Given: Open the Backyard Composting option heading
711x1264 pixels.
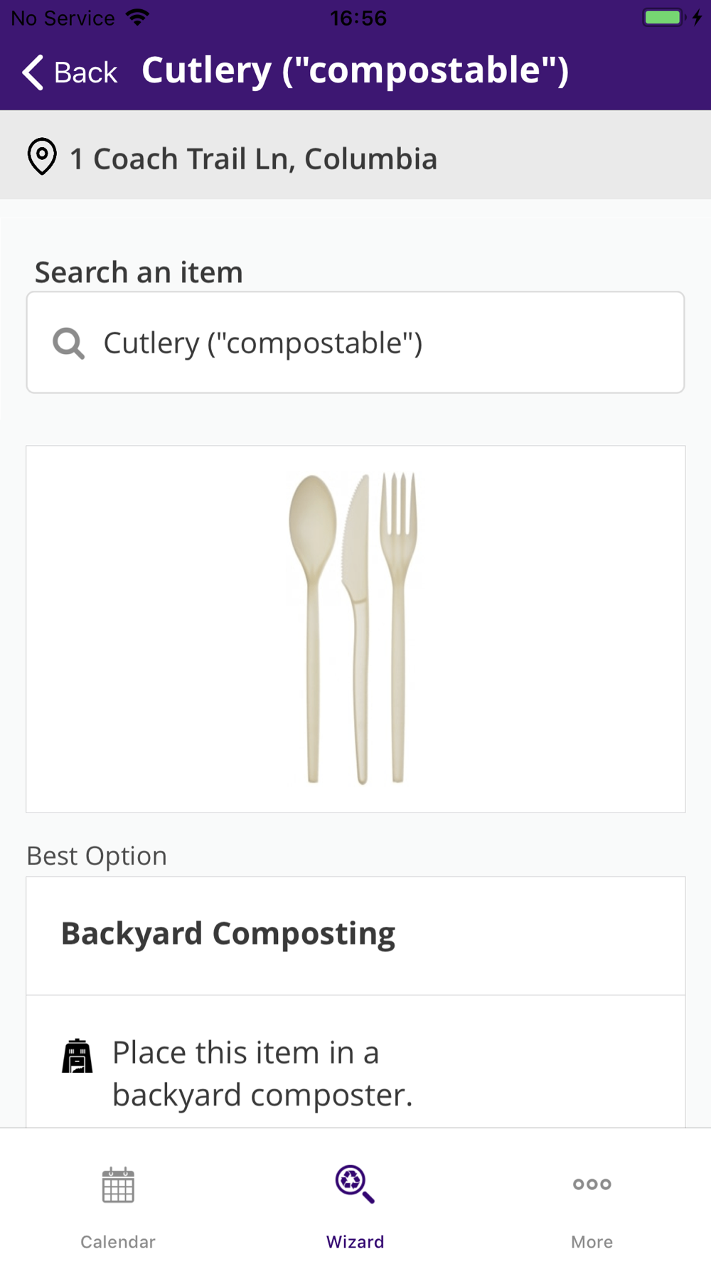Looking at the screenshot, I should click(228, 934).
